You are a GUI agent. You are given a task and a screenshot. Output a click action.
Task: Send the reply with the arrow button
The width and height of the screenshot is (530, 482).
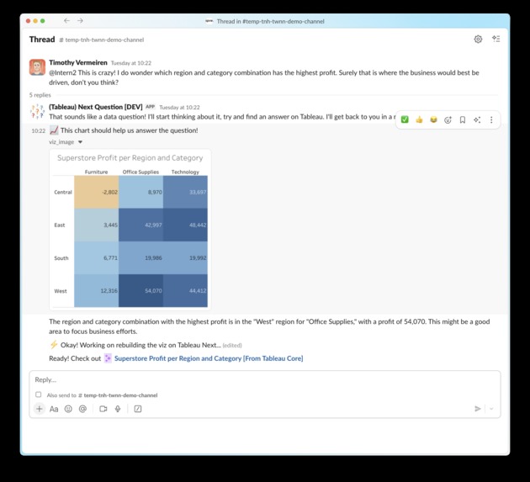478,409
